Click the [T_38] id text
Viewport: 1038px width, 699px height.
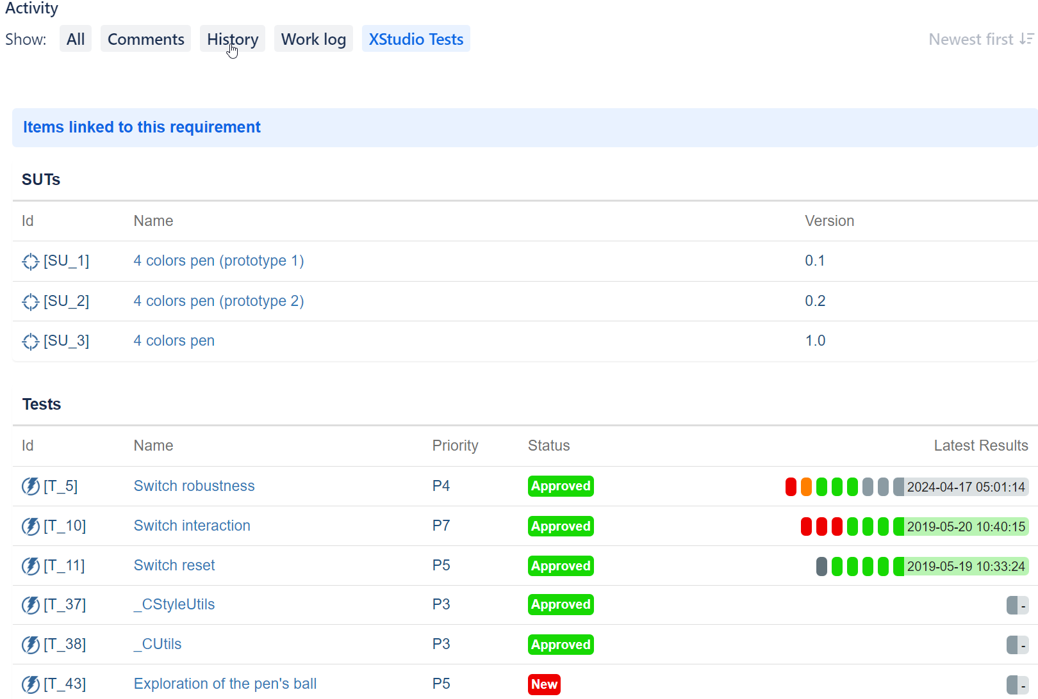(x=65, y=644)
